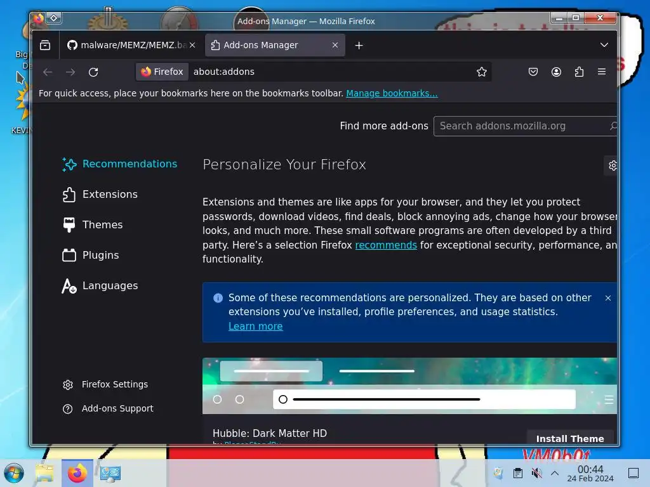The image size is (650, 487).
Task: Open the Extensions category in sidebar
Action: click(x=100, y=194)
